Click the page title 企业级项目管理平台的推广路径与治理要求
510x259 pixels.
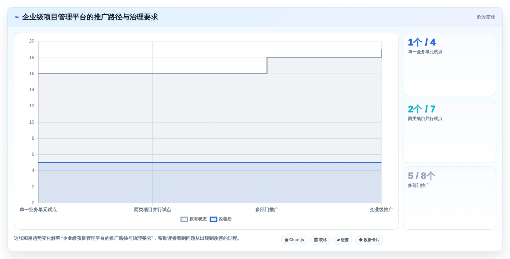pyautogui.click(x=90, y=17)
